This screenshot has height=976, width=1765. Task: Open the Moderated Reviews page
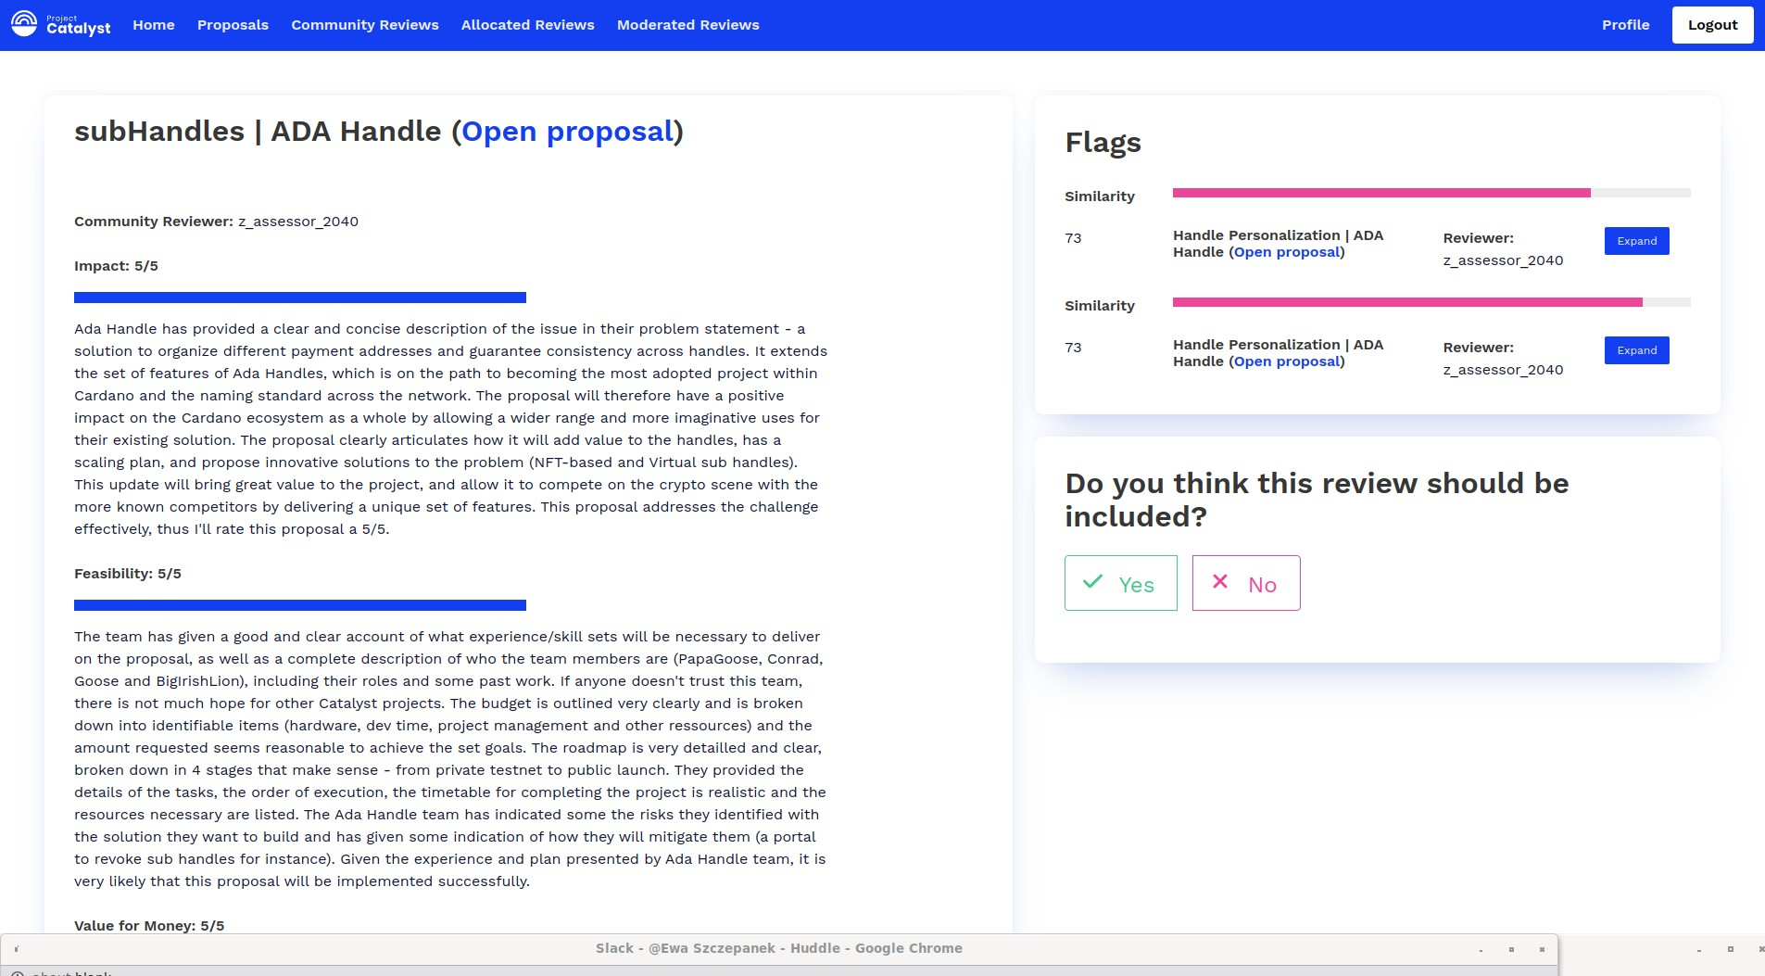(x=687, y=25)
